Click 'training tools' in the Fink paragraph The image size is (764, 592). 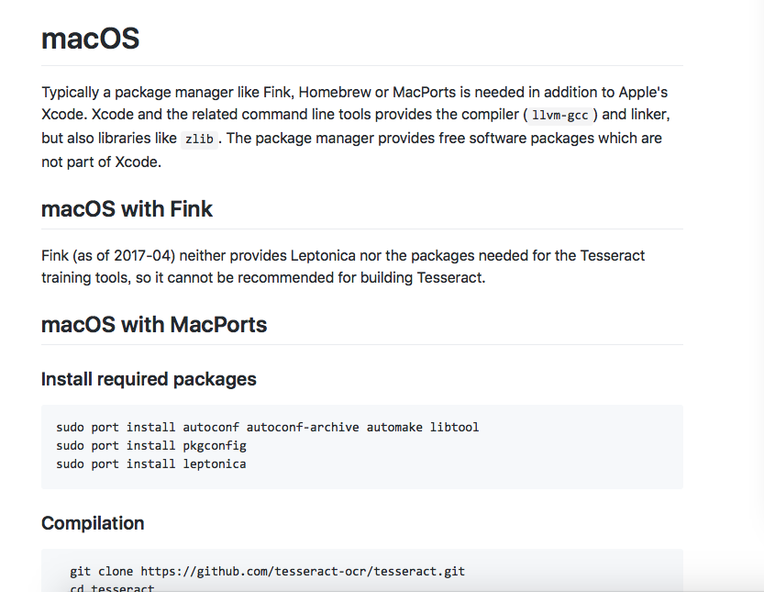86,278
